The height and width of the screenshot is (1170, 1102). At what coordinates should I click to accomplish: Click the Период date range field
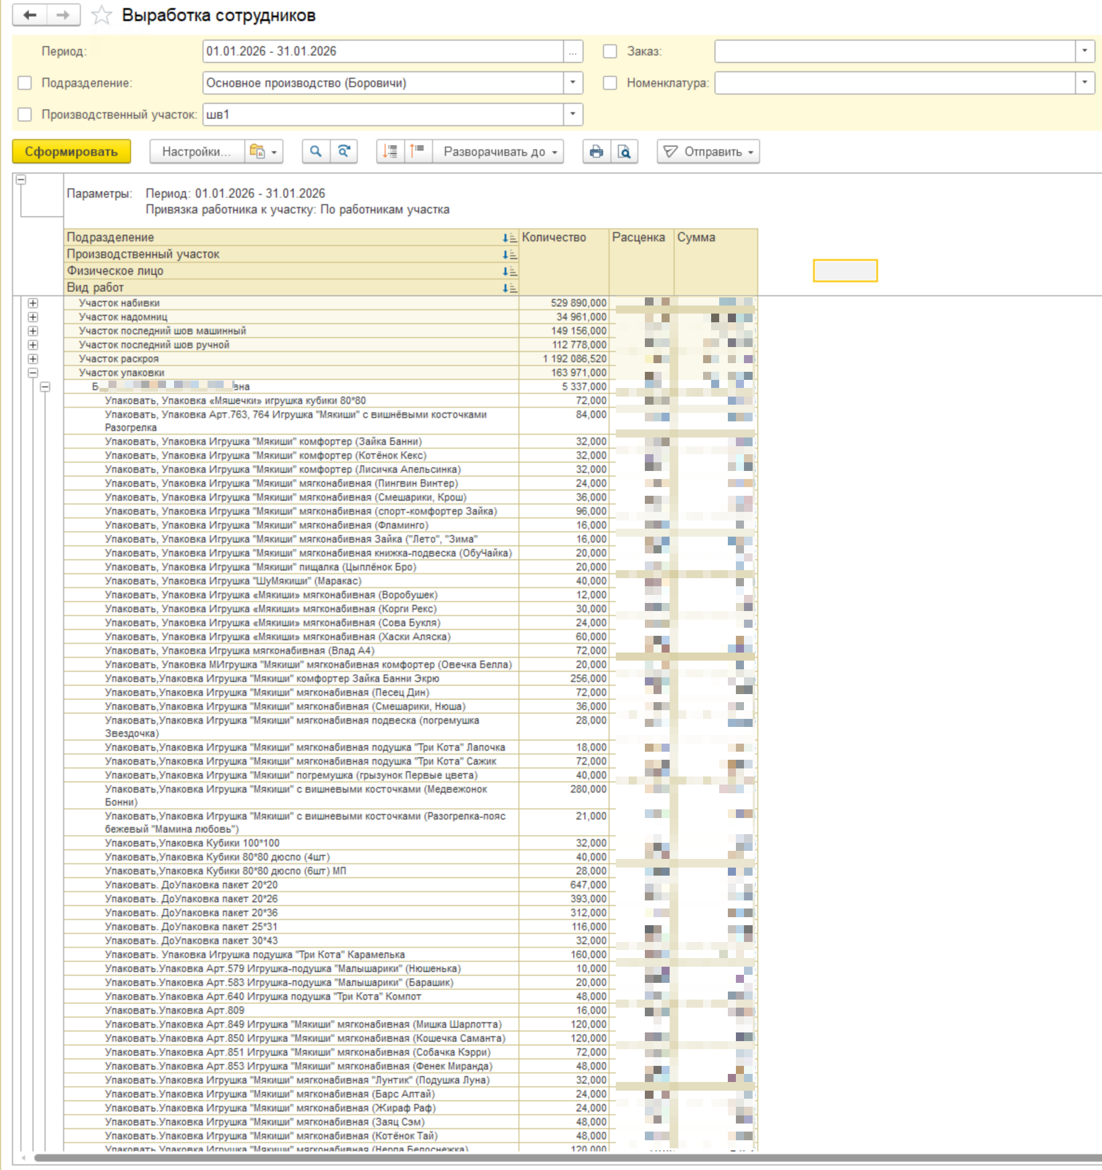383,51
